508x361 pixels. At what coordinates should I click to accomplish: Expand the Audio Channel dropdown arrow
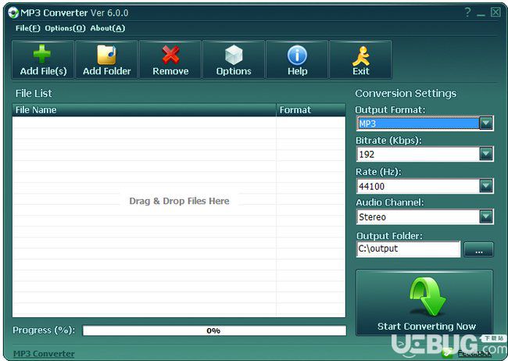[486, 216]
